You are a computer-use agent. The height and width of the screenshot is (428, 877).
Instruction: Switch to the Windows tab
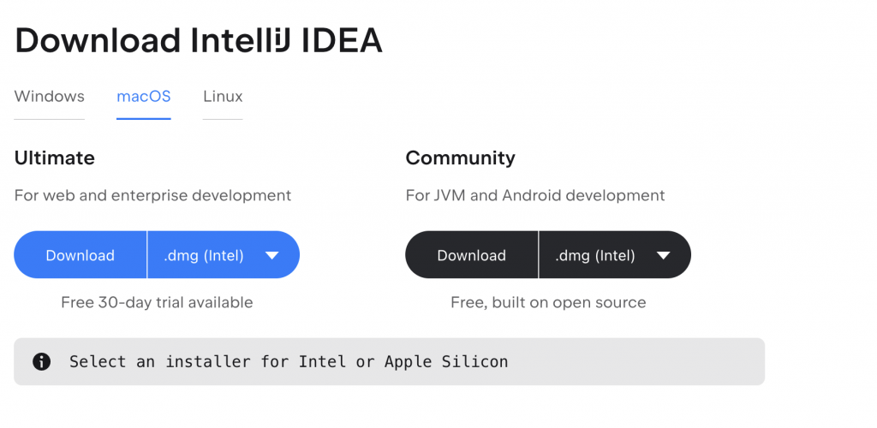pos(50,97)
